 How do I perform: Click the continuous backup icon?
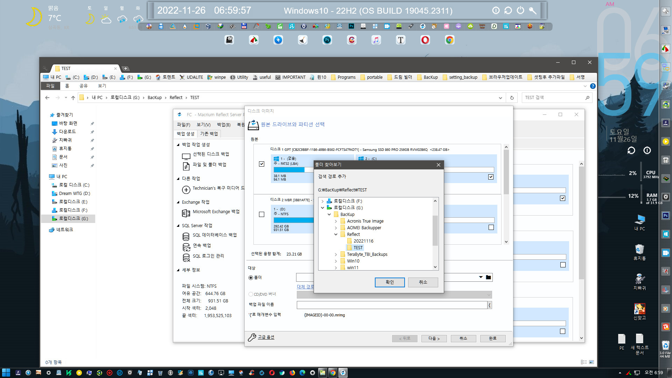186,247
